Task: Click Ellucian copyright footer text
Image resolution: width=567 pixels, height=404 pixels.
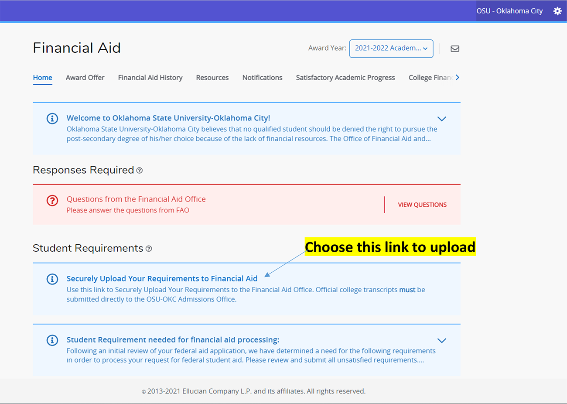Action: [253, 391]
